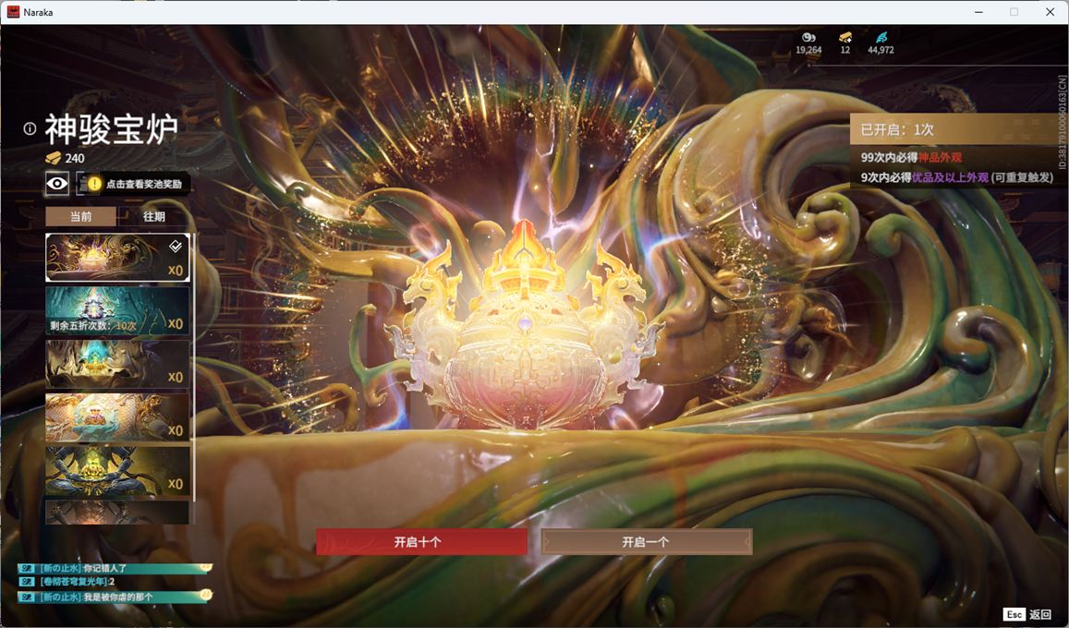
Task: Toggle the eye preview button
Action: point(57,183)
